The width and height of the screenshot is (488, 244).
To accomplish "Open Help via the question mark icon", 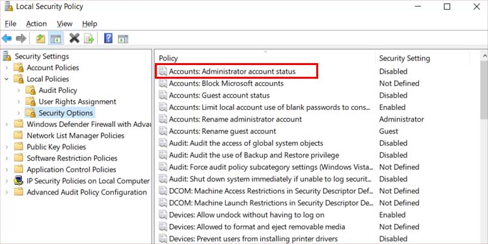I will [x=108, y=38].
